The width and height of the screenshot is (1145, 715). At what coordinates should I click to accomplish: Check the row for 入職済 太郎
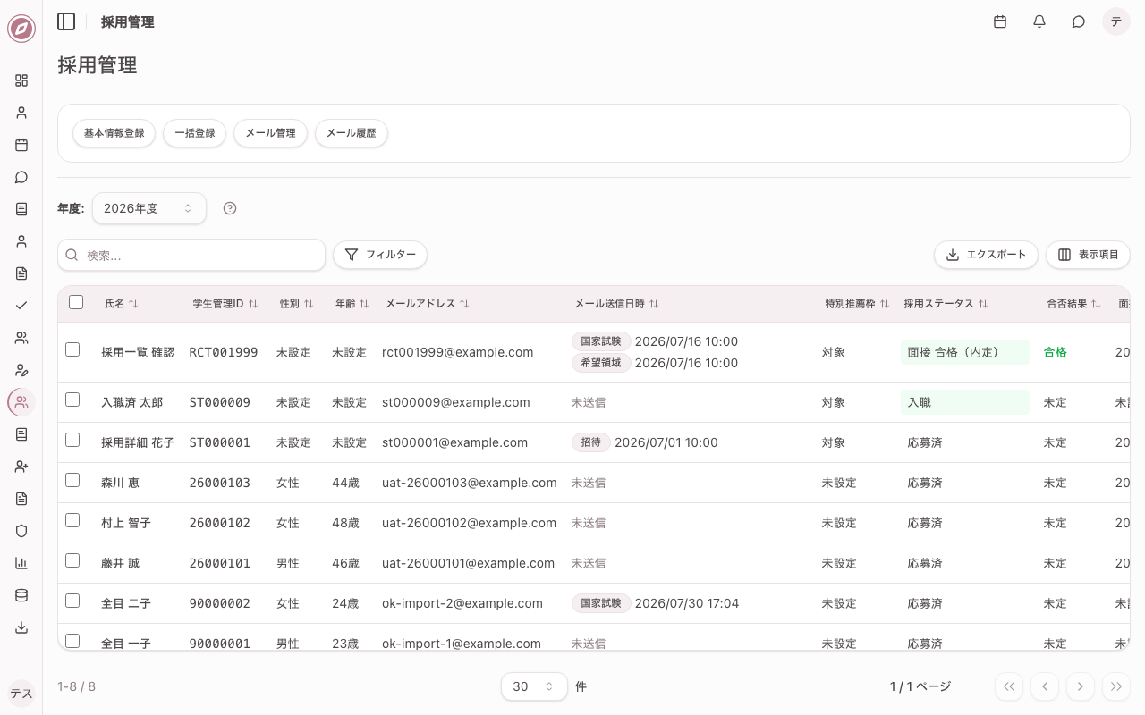click(72, 400)
